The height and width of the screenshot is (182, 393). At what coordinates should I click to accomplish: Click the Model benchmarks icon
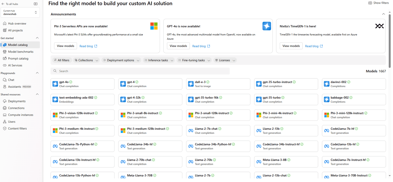coord(5,52)
